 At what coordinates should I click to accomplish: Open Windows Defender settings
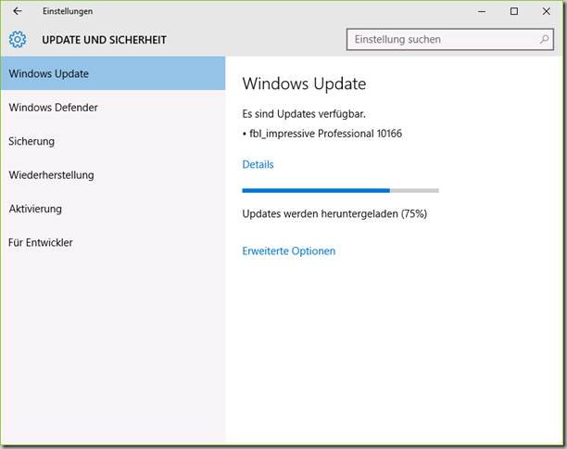113,108
